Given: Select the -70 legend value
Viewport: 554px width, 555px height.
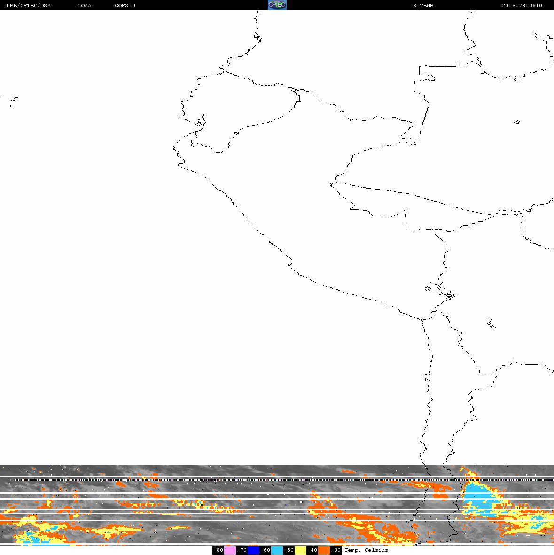Looking at the screenshot, I should [x=242, y=550].
